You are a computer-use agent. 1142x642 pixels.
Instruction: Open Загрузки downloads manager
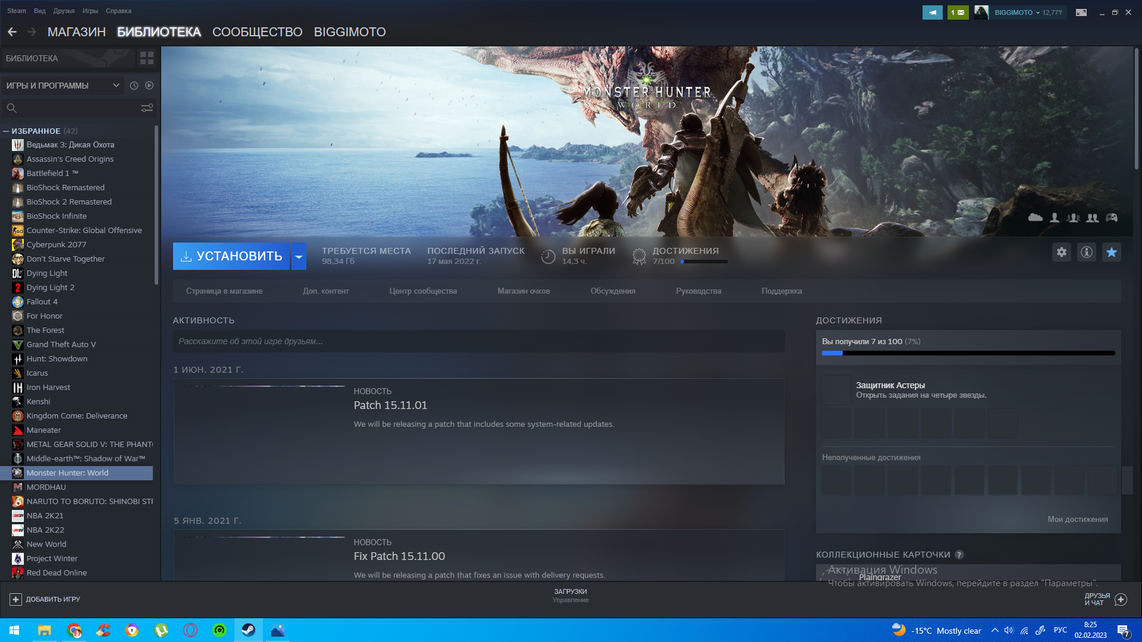point(570,596)
